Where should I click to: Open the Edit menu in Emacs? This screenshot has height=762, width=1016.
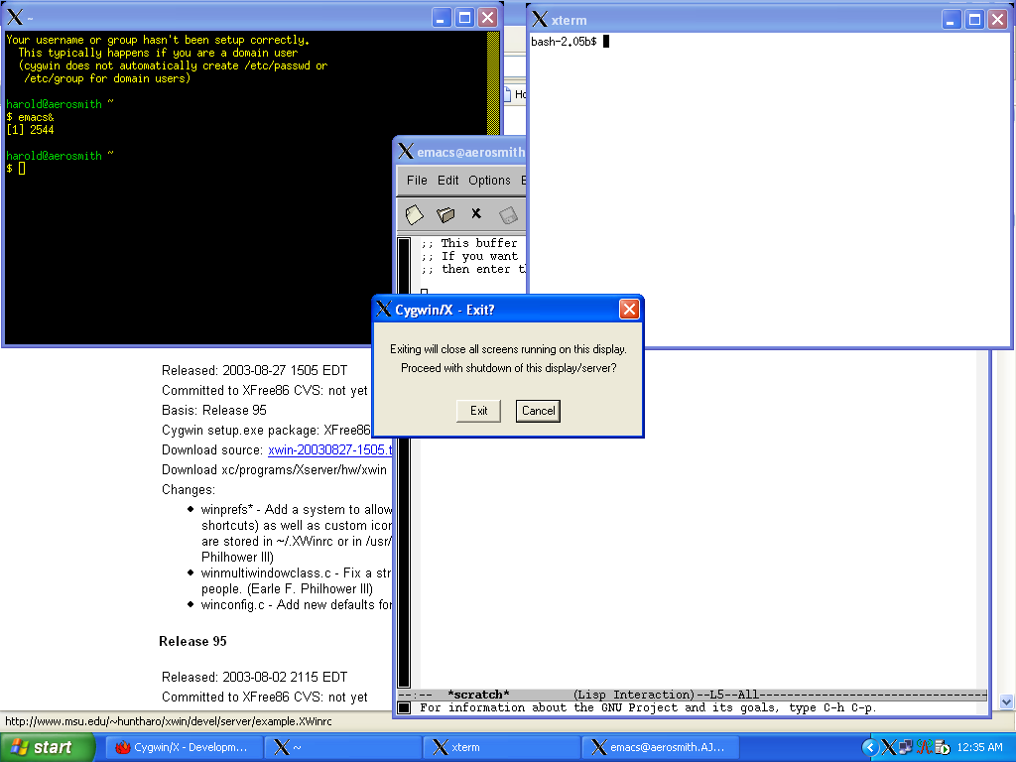[x=447, y=181]
